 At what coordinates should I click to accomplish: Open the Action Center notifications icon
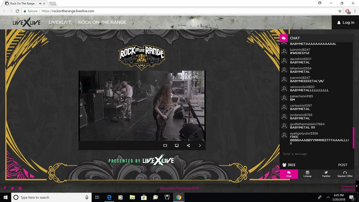tap(351, 197)
